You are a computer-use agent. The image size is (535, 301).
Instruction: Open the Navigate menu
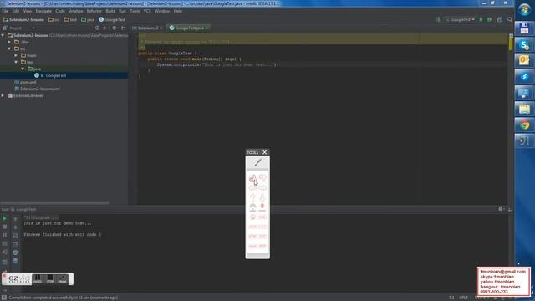43,11
